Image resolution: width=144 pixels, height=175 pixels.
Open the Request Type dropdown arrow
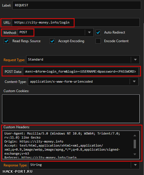(135, 60)
